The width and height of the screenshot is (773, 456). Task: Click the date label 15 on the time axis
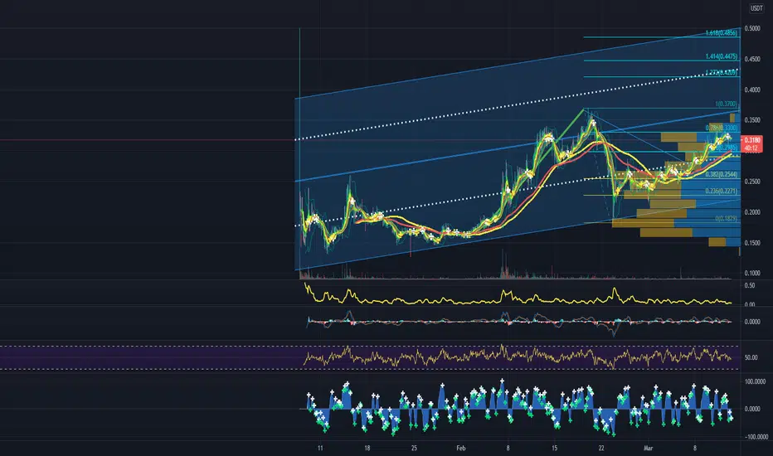[555, 448]
